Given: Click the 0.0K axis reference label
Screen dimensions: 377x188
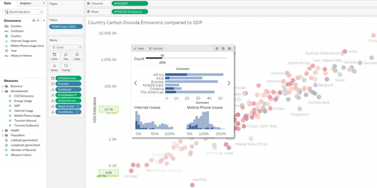Looking at the screenshot, I should (x=109, y=172).
